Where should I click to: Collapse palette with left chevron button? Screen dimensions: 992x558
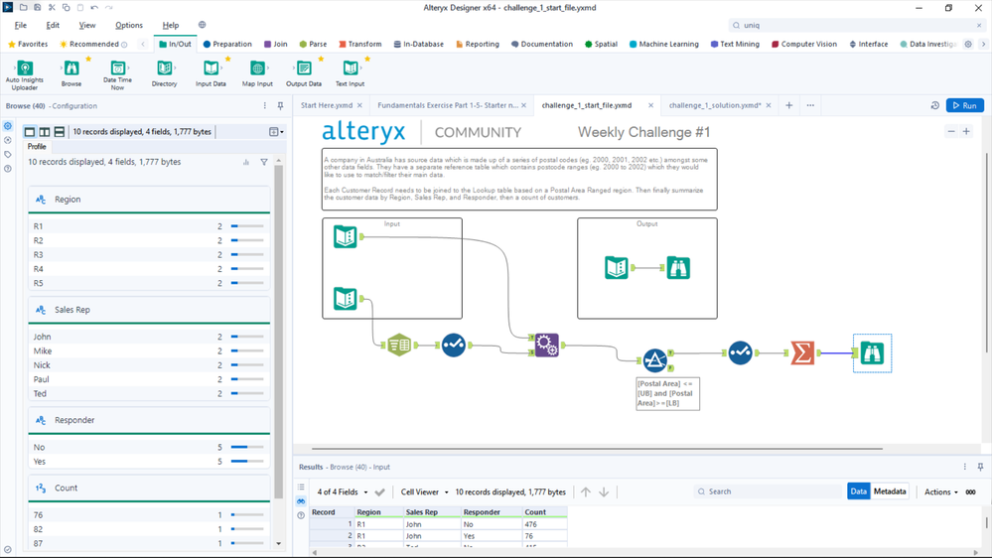(143, 45)
